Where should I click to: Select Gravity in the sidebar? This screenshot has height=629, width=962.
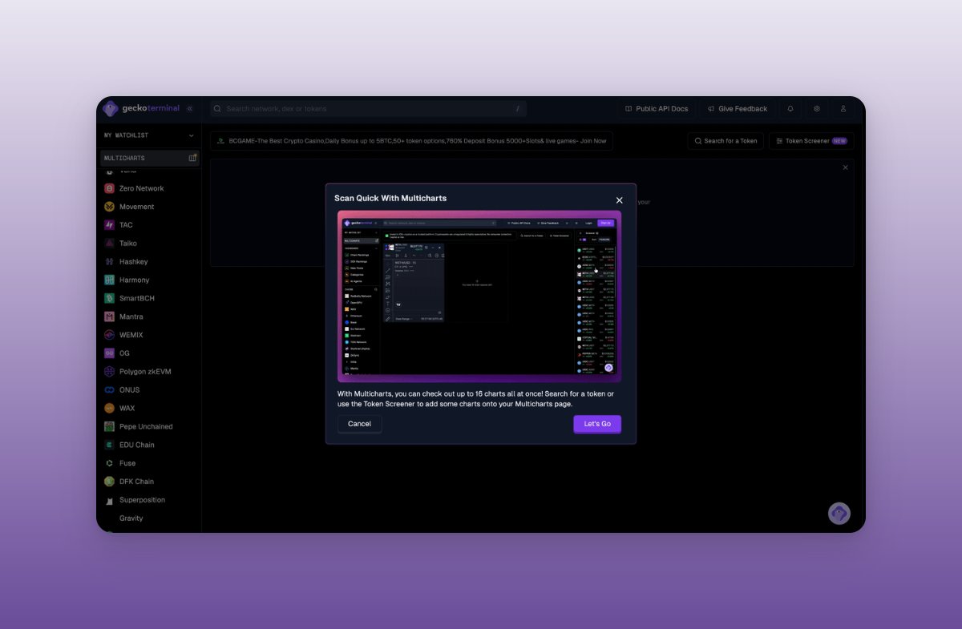(131, 518)
